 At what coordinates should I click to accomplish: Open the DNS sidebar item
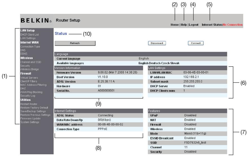[23, 50]
